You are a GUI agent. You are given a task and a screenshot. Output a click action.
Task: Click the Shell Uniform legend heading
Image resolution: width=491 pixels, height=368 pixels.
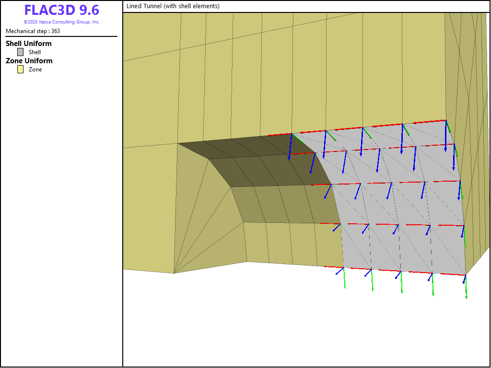click(x=29, y=44)
